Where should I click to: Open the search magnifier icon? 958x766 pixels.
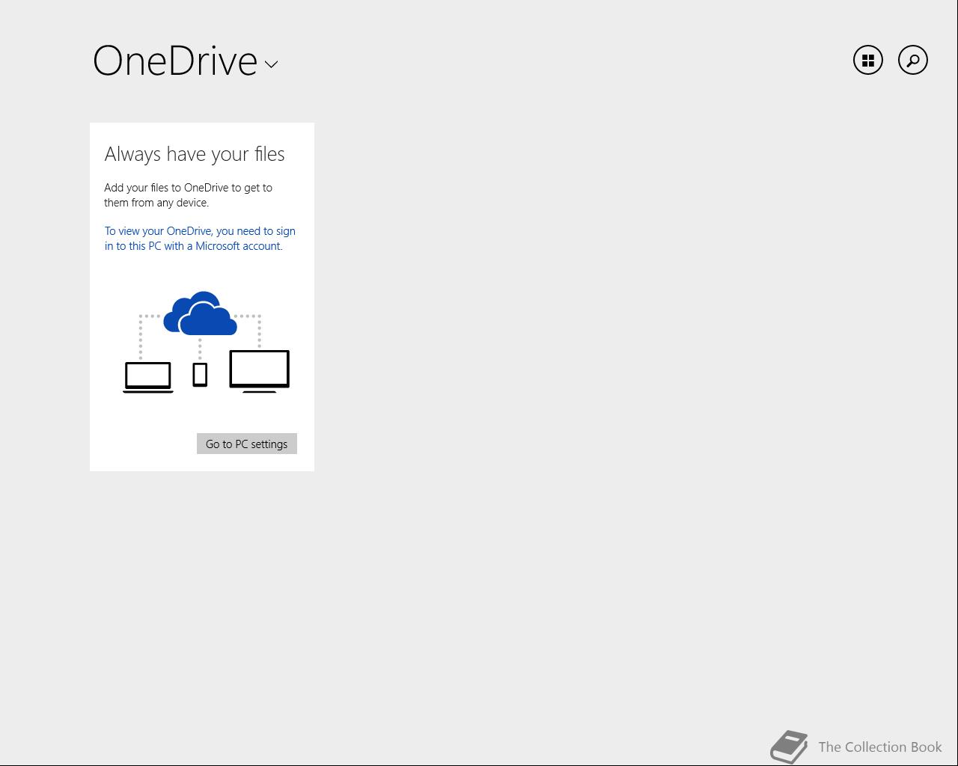pos(913,60)
